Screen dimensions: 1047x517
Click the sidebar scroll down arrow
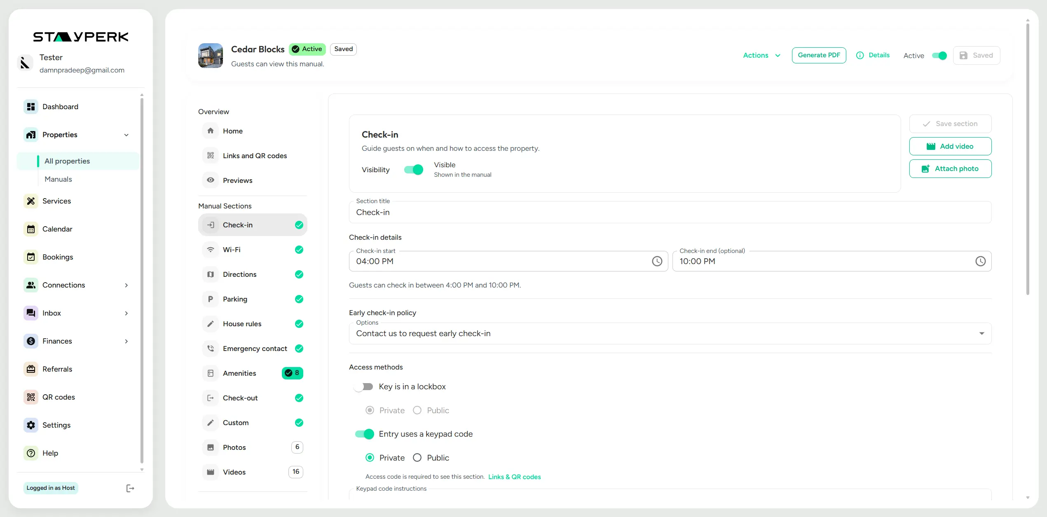[142, 470]
